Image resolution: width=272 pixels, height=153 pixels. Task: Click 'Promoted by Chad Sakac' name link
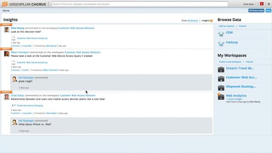(x=51, y=113)
